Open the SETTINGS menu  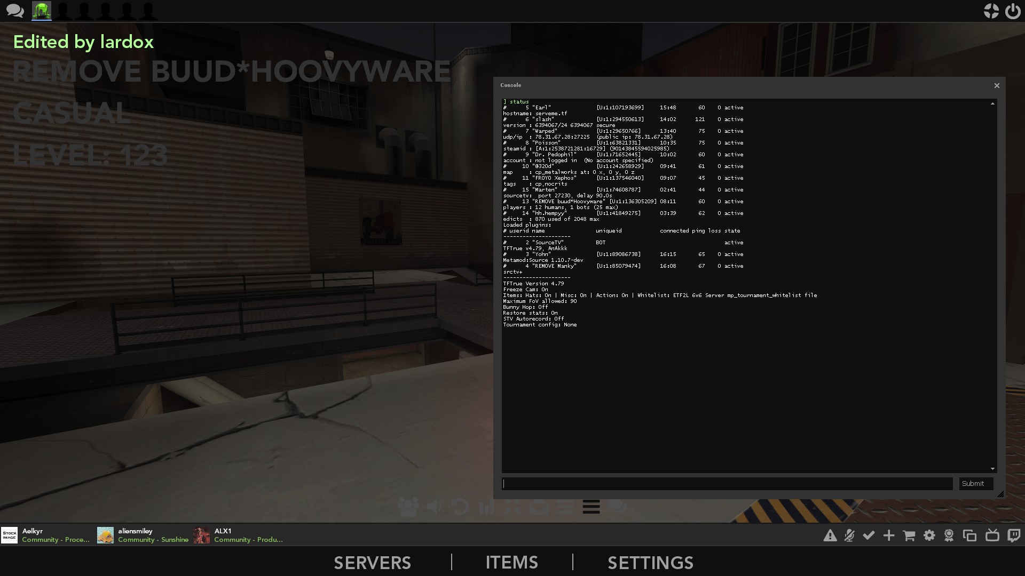(650, 563)
